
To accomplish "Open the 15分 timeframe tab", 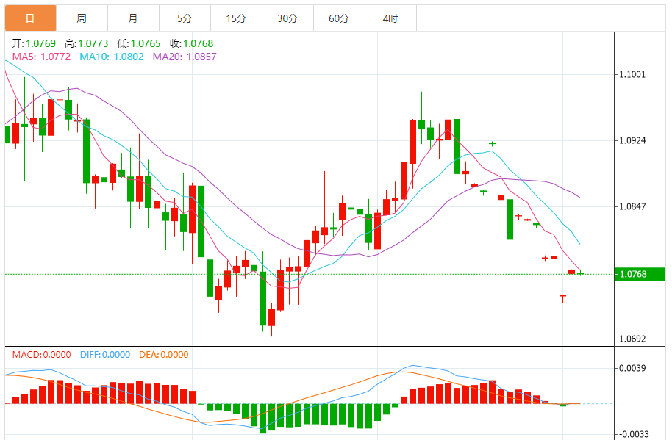I will click(x=236, y=18).
